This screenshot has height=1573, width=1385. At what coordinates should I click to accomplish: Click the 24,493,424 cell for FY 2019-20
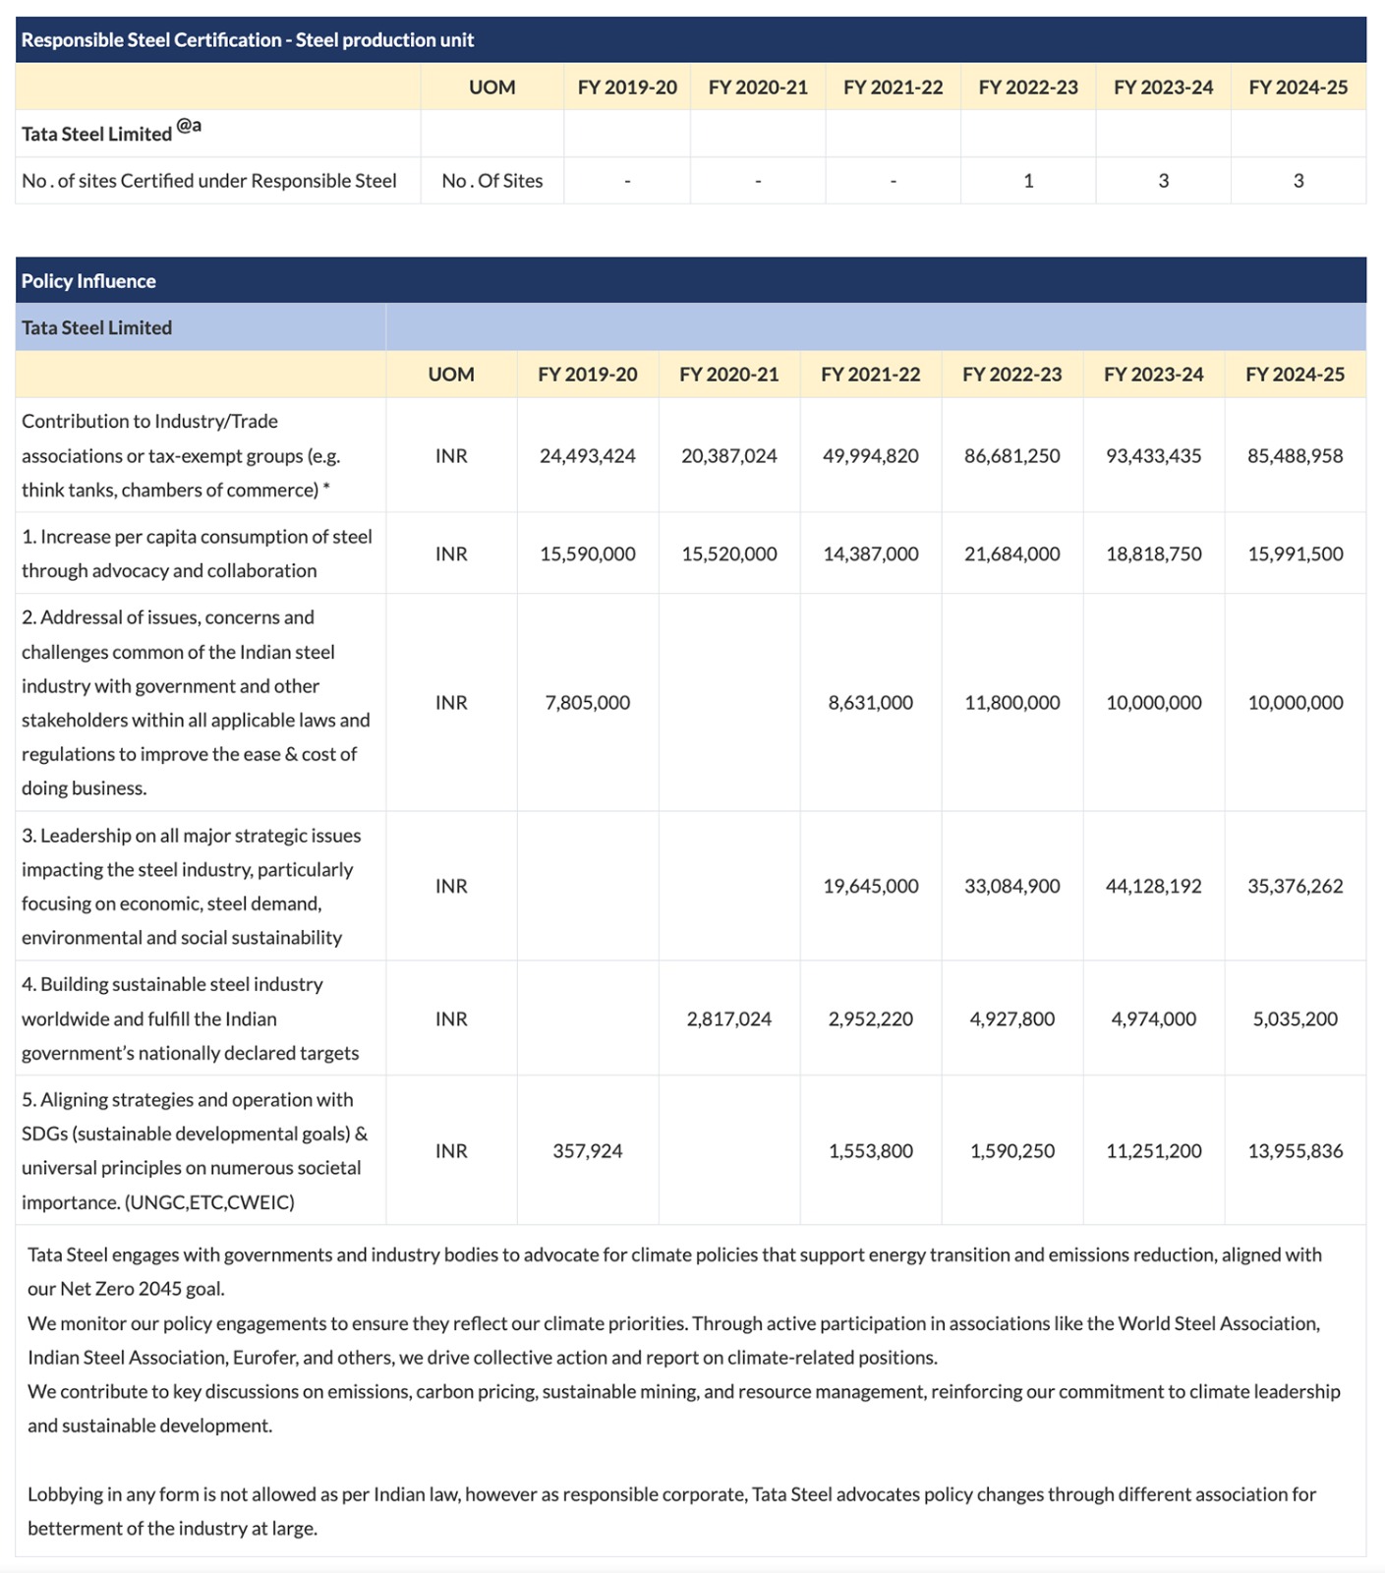pyautogui.click(x=587, y=456)
